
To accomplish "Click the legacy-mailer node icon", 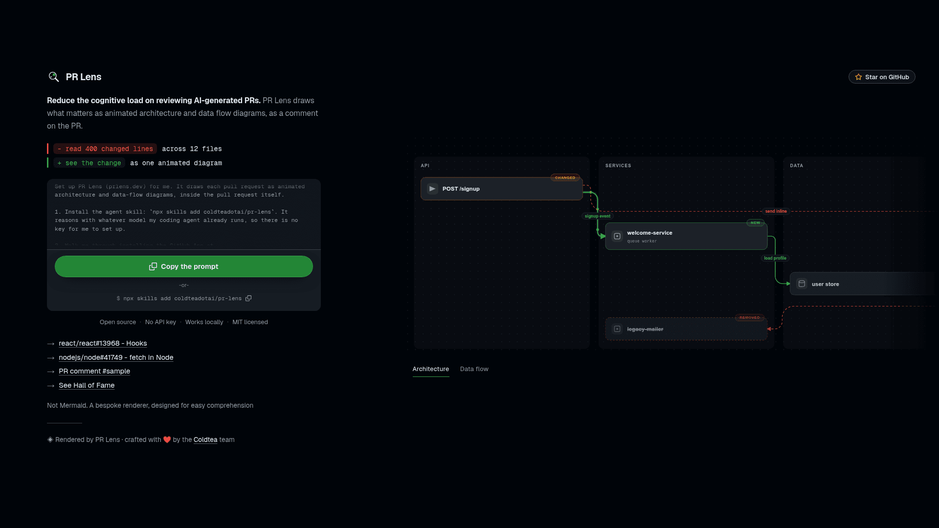I will point(617,329).
